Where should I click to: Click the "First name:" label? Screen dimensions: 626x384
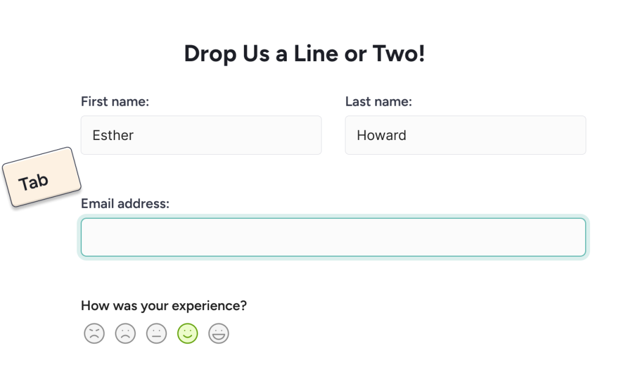coord(115,102)
